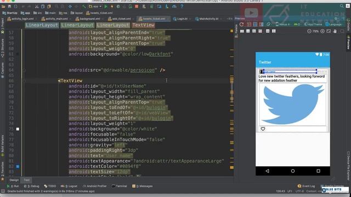Click the txtUserName id line
Viewport: 351px width, 197px height.
107,86
